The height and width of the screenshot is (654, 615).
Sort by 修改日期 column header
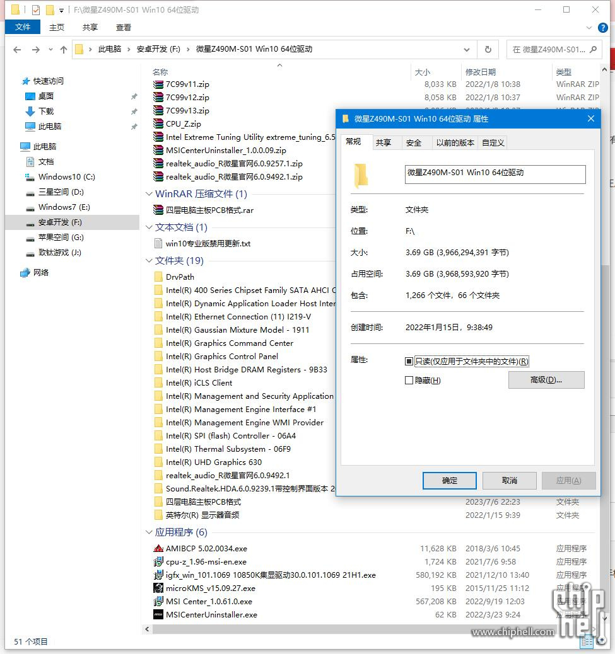tap(481, 72)
